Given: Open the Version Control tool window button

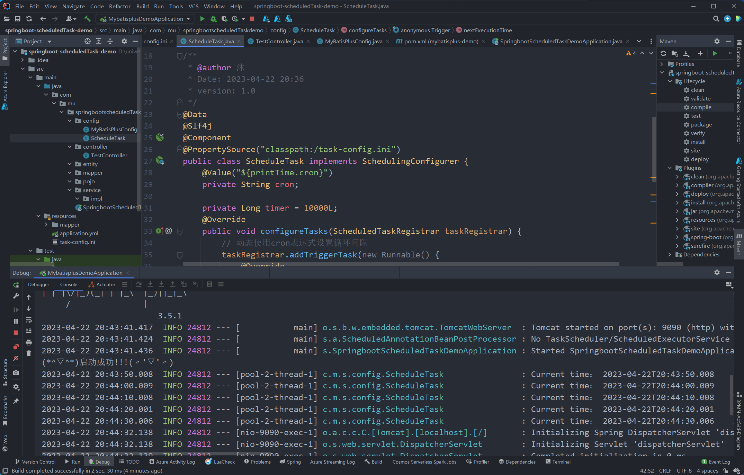Looking at the screenshot, I should (35, 462).
